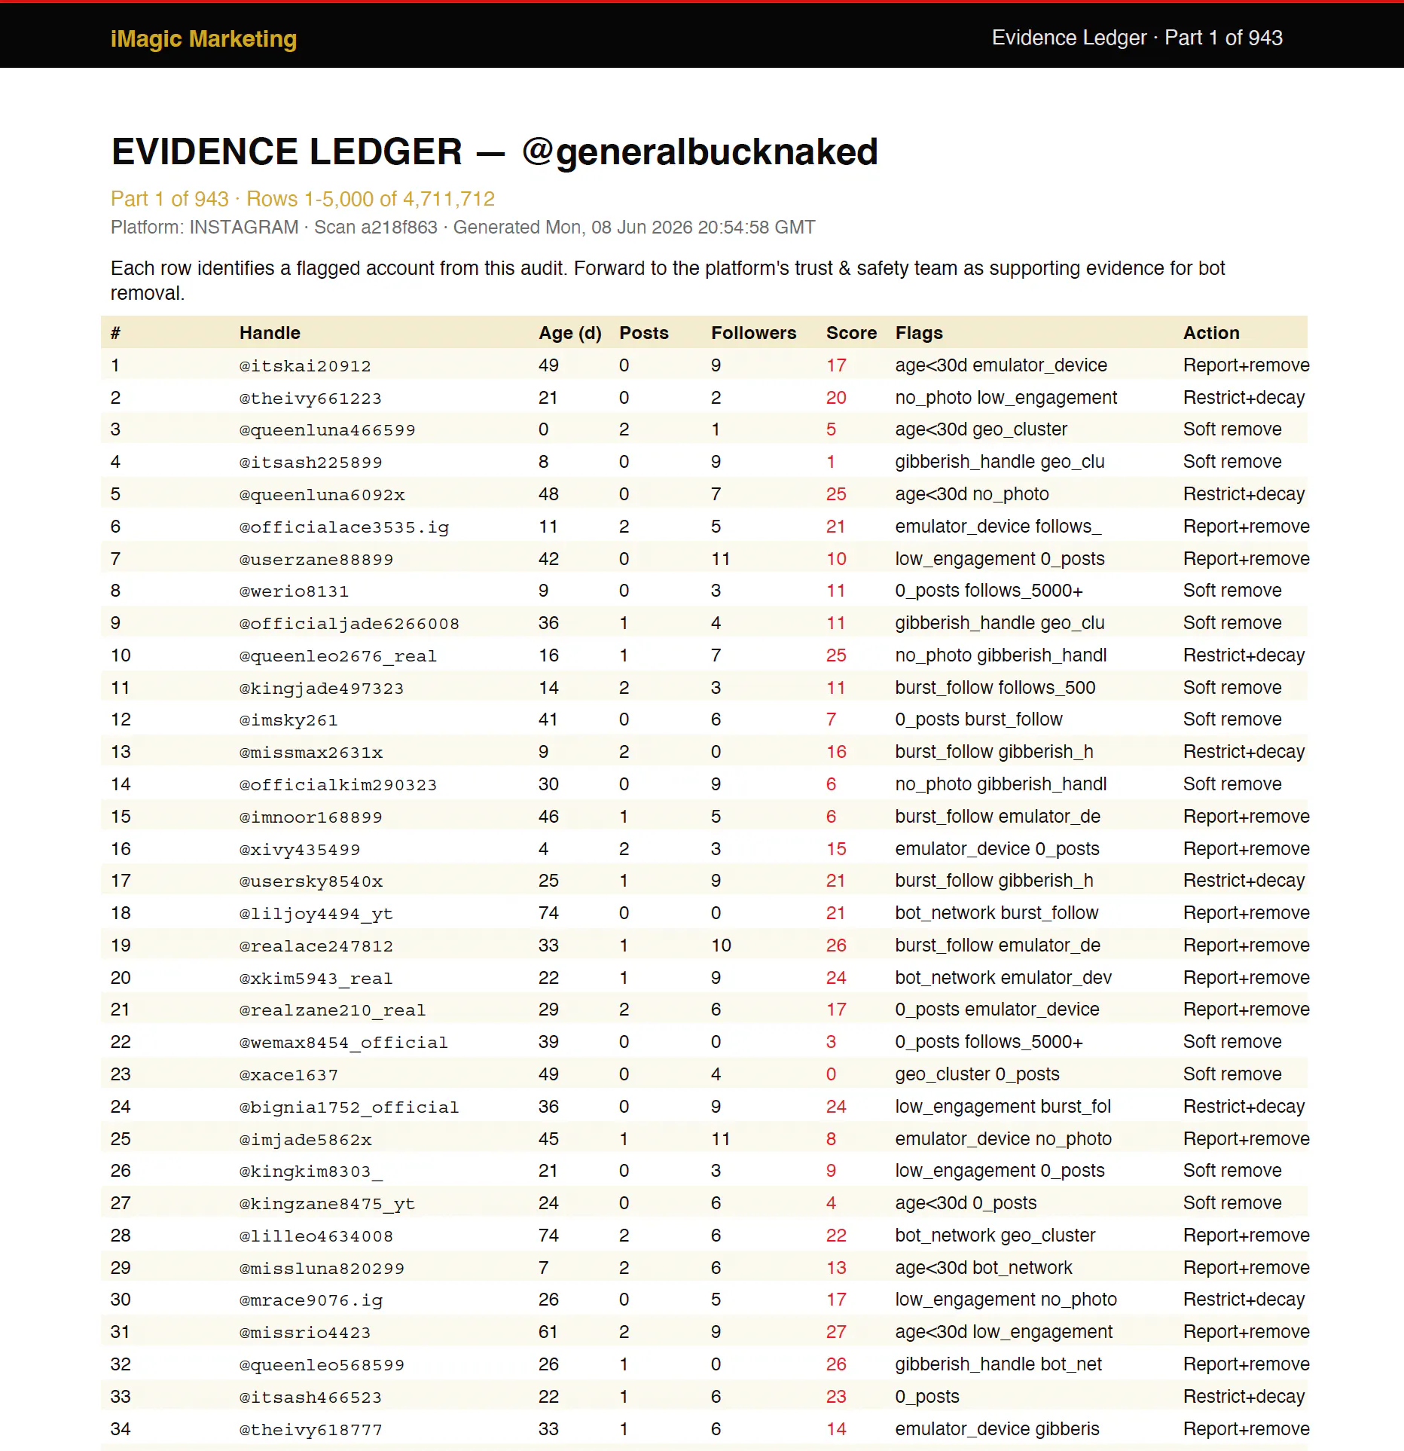Click flags 'geo_cluster 0_posts' for @xace1637
This screenshot has width=1404, height=1451.
pyautogui.click(x=977, y=1074)
